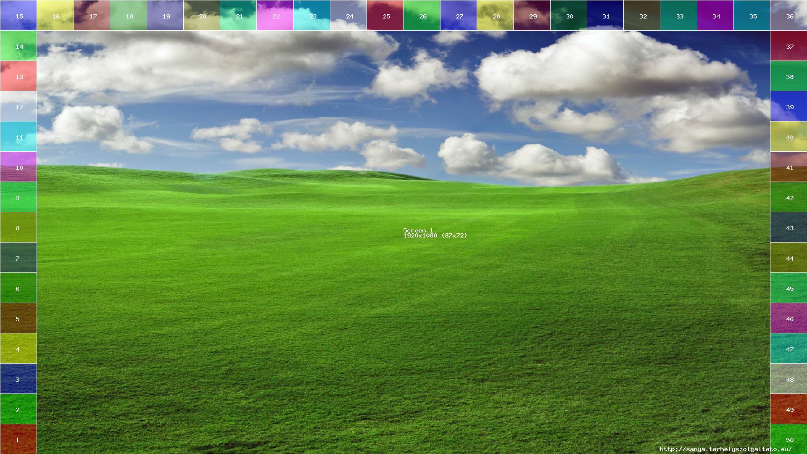Select the yellow-olive zone 40
807x454 pixels.
tap(789, 136)
